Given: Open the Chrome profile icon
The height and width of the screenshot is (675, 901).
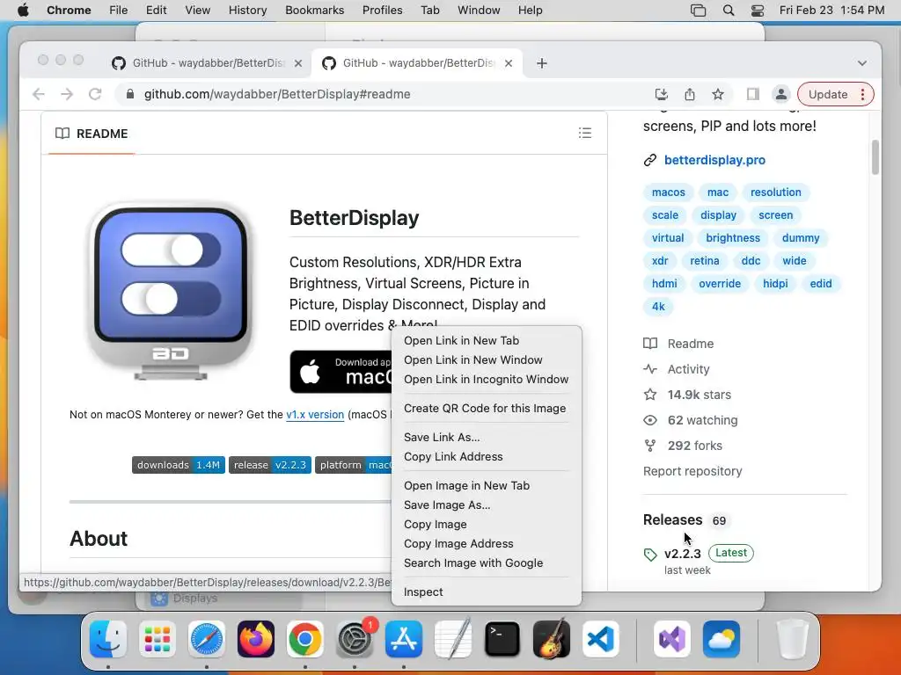Looking at the screenshot, I should [781, 94].
